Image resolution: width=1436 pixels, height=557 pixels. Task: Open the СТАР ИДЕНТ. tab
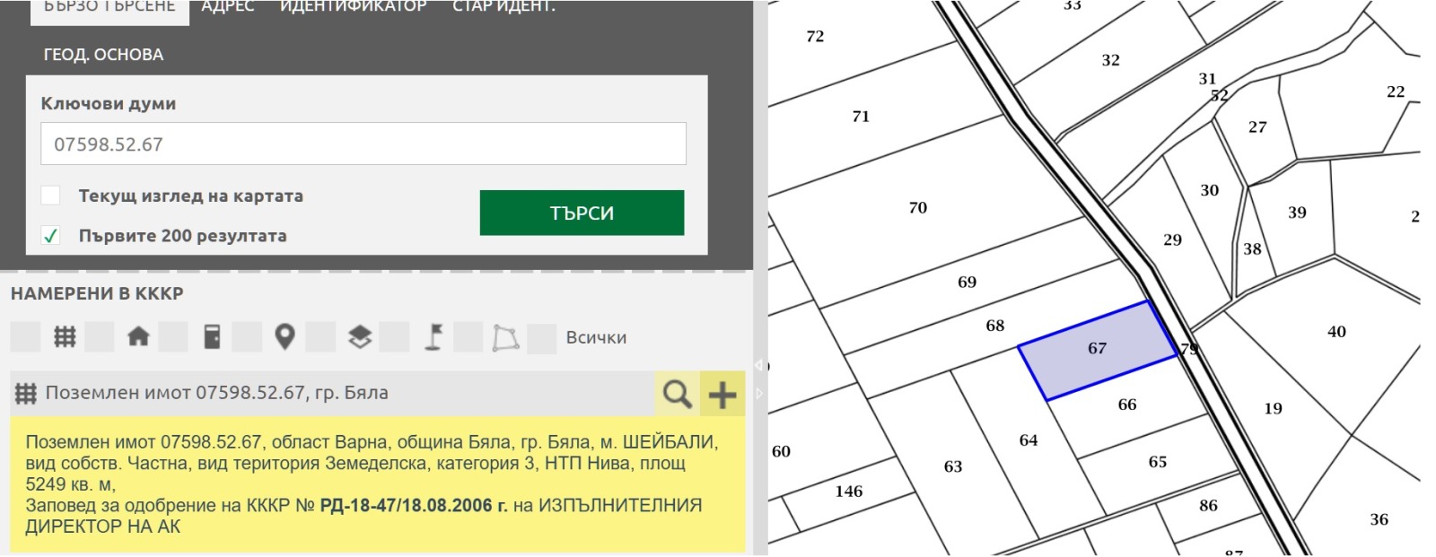pos(504,7)
